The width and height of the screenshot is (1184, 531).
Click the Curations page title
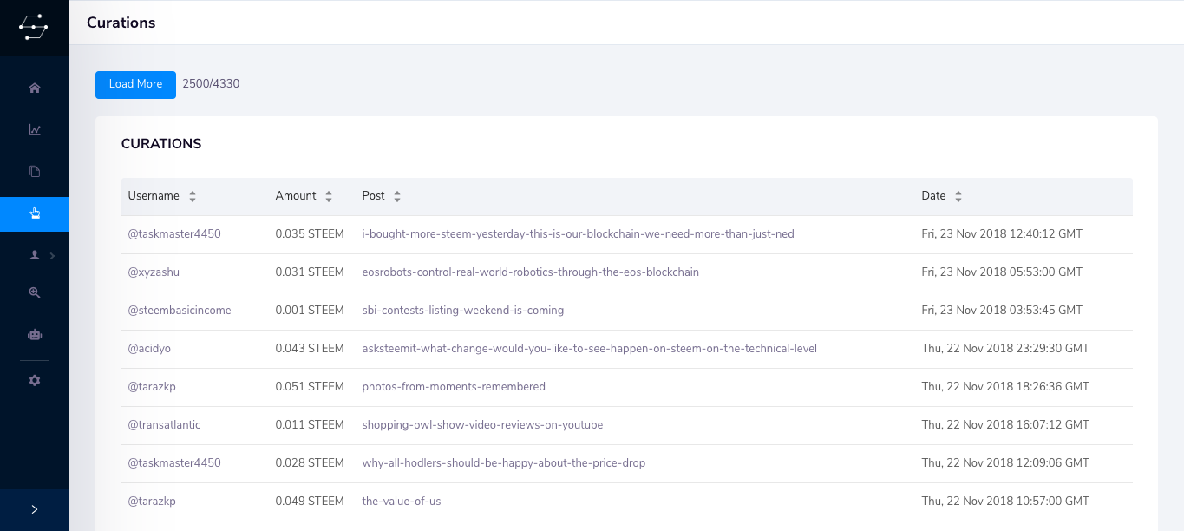(121, 23)
